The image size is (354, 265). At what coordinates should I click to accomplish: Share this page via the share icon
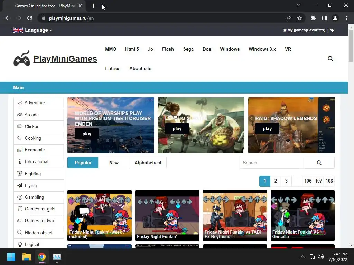click(x=288, y=18)
